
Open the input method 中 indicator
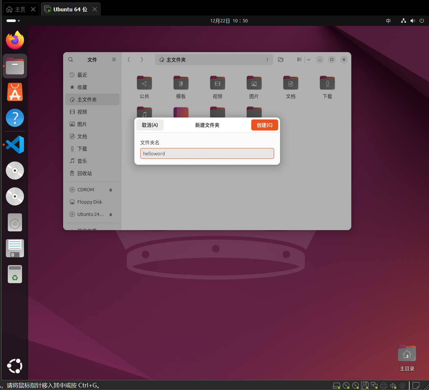pos(388,21)
